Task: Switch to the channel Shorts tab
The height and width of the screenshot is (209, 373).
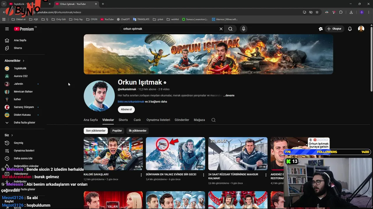Action: (x=123, y=120)
